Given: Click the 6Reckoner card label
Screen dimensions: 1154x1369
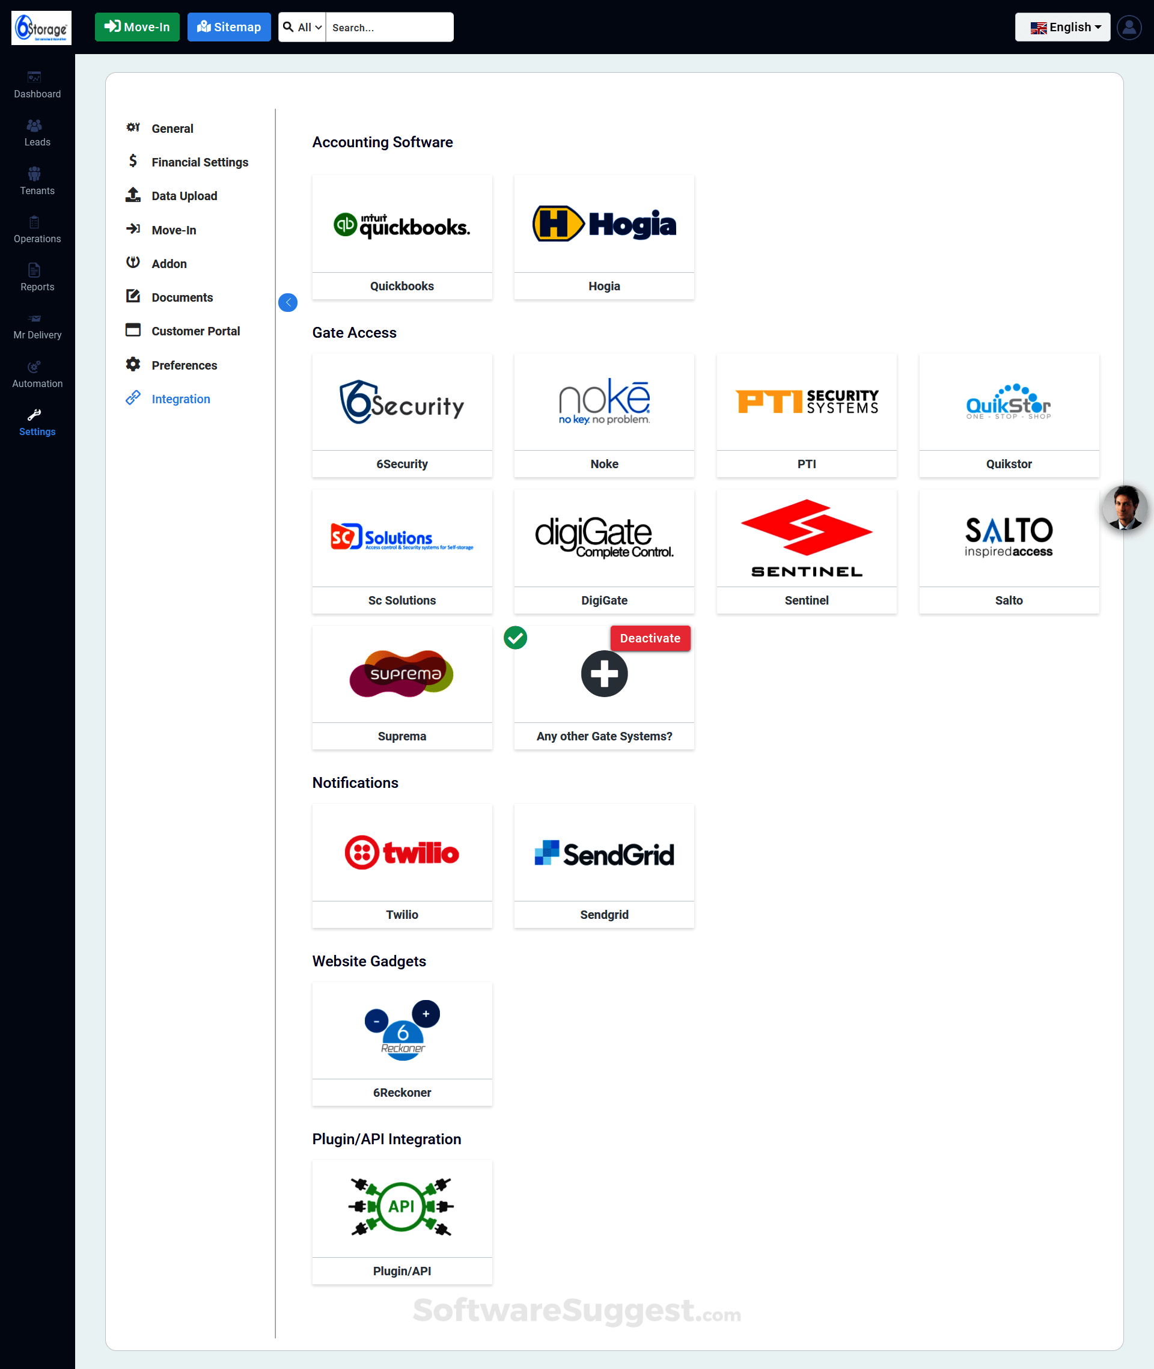Looking at the screenshot, I should coord(401,1093).
